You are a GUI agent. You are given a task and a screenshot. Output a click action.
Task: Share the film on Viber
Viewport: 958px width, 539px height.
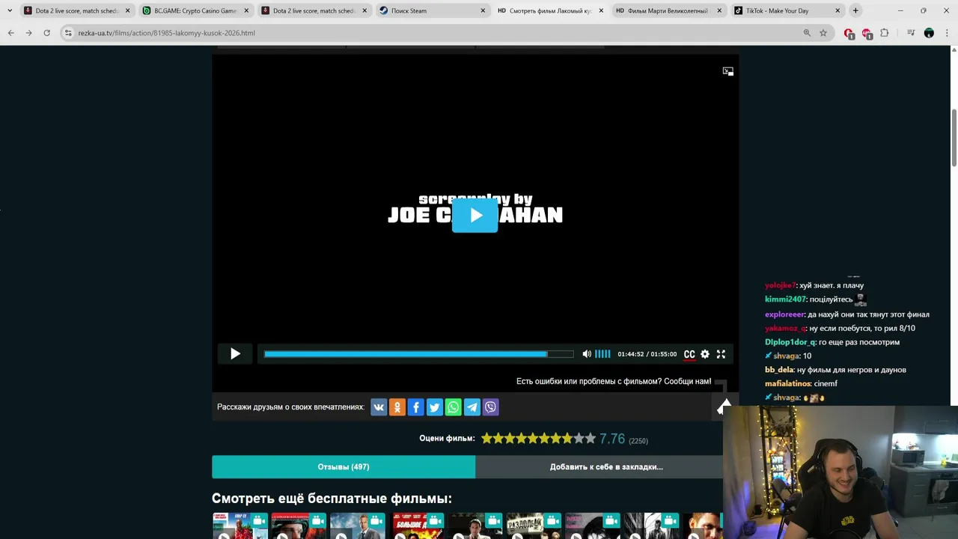pyautogui.click(x=490, y=407)
